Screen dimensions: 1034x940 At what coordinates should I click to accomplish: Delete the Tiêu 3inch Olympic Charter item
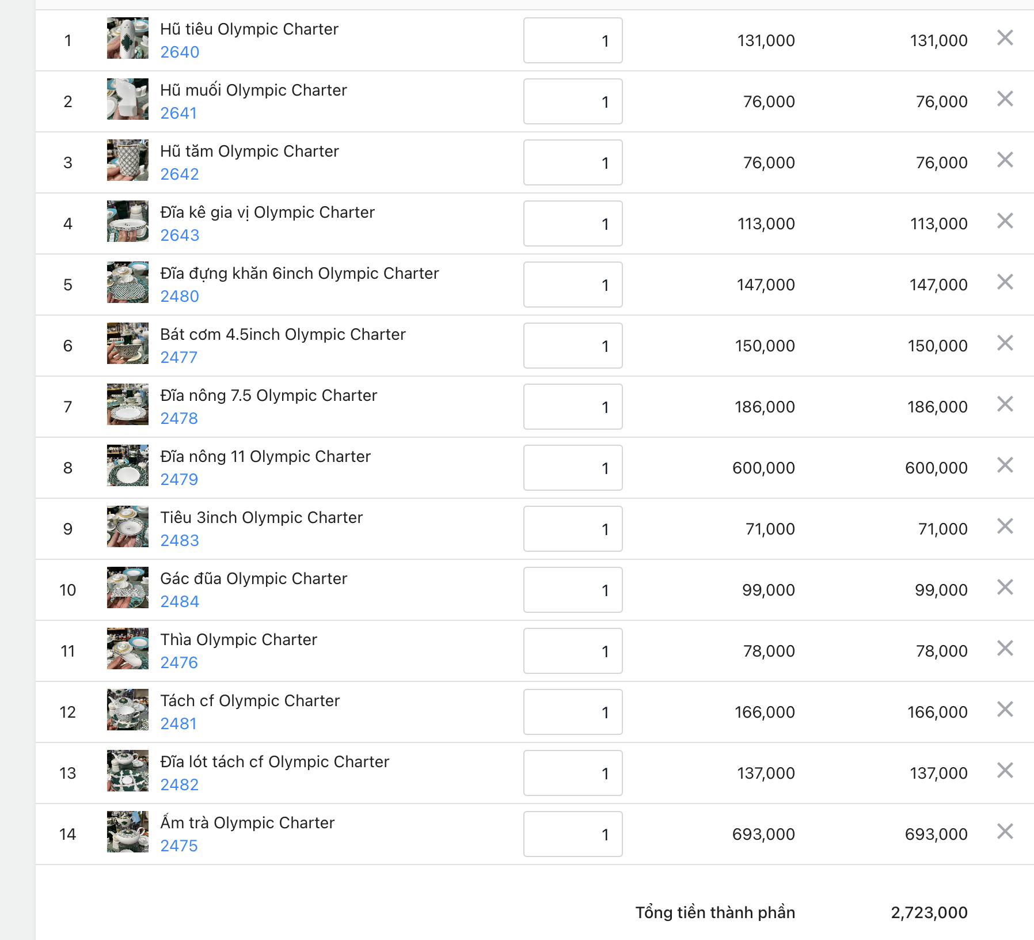1005,526
